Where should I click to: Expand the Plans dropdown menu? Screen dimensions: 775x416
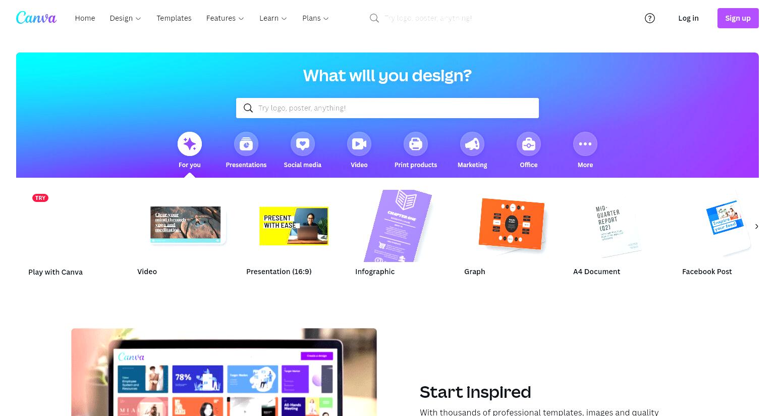(x=315, y=18)
